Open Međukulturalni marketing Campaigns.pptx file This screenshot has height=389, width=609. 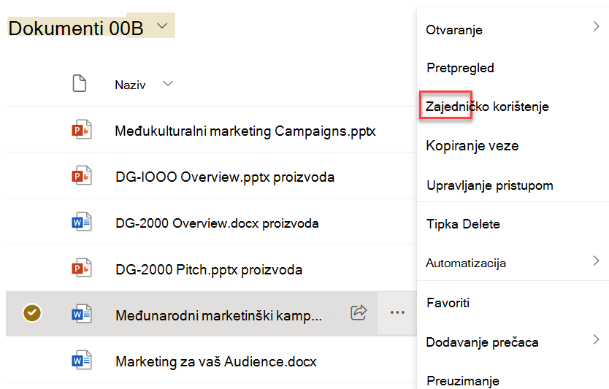(245, 131)
